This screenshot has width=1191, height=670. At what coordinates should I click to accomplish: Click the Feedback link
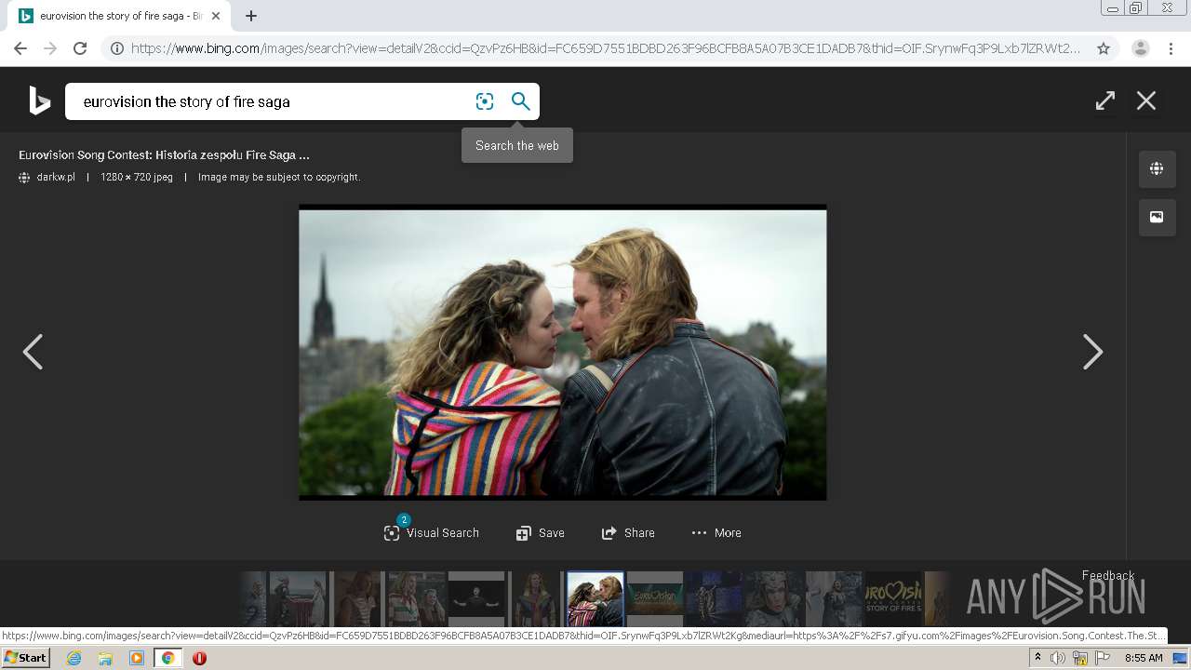pyautogui.click(x=1108, y=575)
